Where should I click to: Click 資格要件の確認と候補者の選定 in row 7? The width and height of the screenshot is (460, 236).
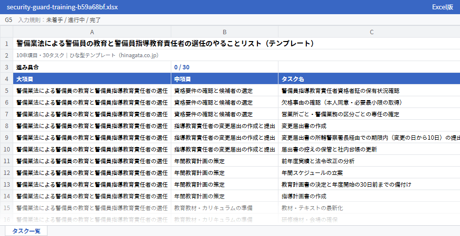tap(225, 114)
